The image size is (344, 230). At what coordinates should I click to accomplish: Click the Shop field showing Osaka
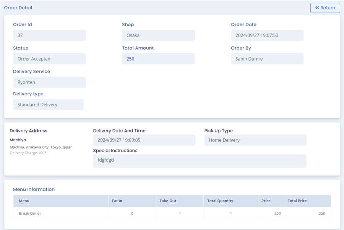click(x=158, y=35)
